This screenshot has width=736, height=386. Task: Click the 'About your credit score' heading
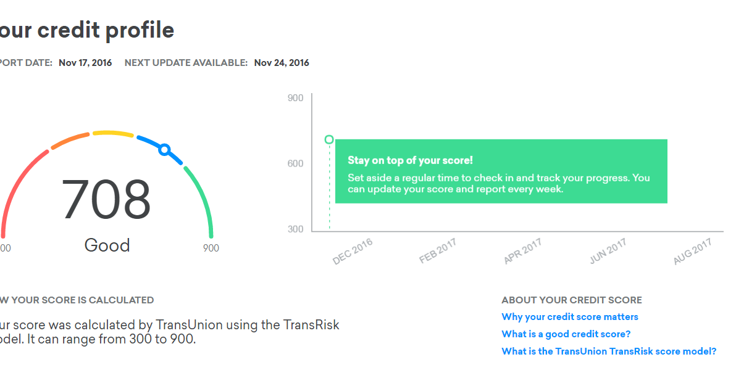tap(572, 300)
